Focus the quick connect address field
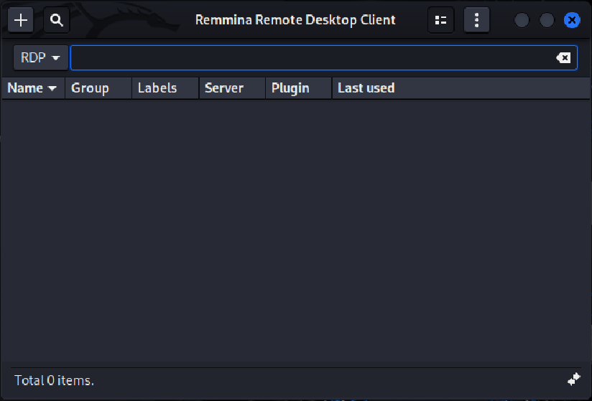The width and height of the screenshot is (592, 401). 313,58
